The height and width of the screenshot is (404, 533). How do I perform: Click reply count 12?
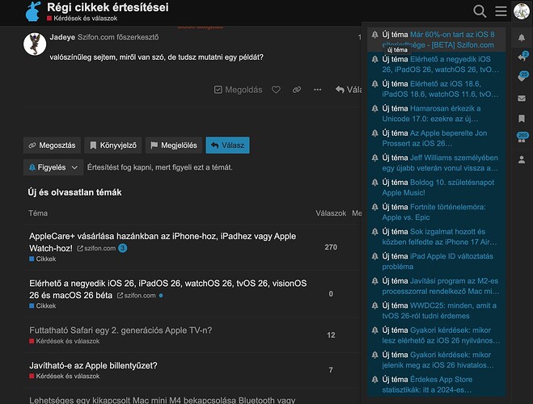click(331, 335)
